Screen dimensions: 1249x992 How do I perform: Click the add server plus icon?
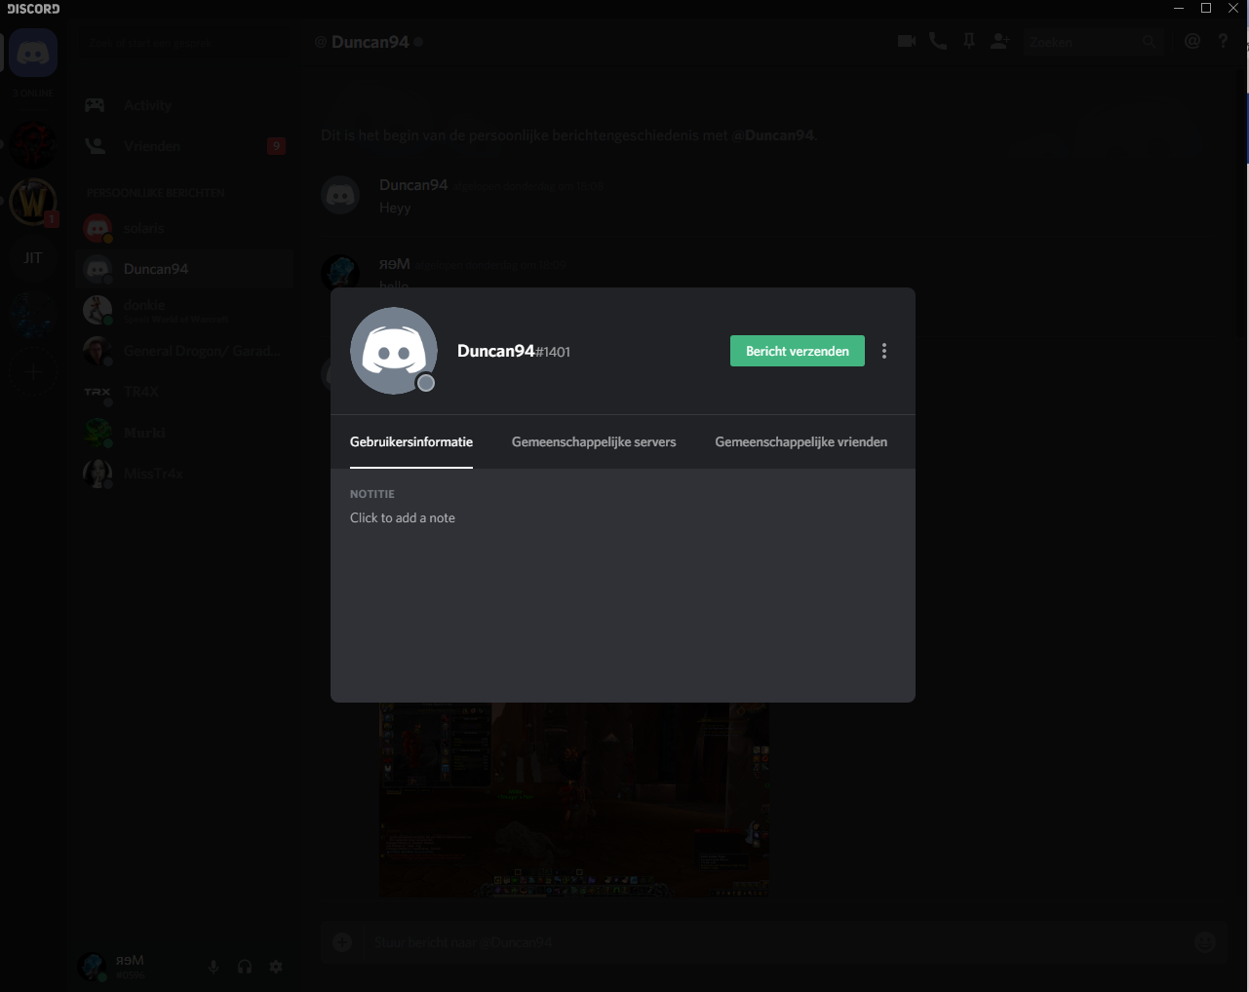[x=33, y=371]
